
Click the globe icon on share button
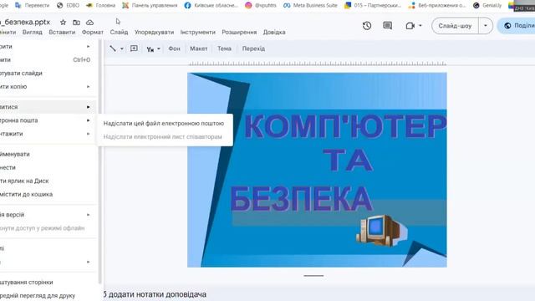(507, 26)
